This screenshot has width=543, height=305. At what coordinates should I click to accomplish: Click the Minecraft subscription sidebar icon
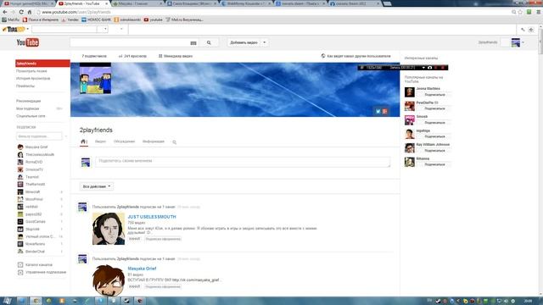[20, 192]
